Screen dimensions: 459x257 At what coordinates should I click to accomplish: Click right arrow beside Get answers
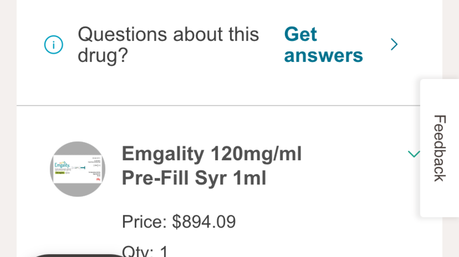coord(394,45)
